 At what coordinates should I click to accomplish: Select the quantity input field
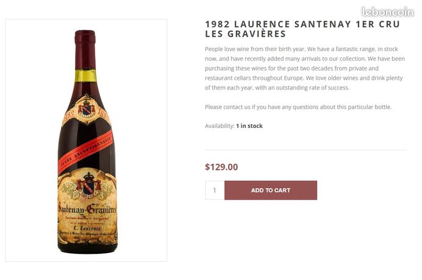click(x=215, y=191)
